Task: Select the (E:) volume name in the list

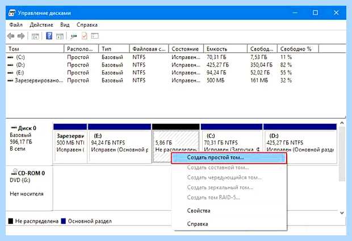Action: (x=20, y=73)
